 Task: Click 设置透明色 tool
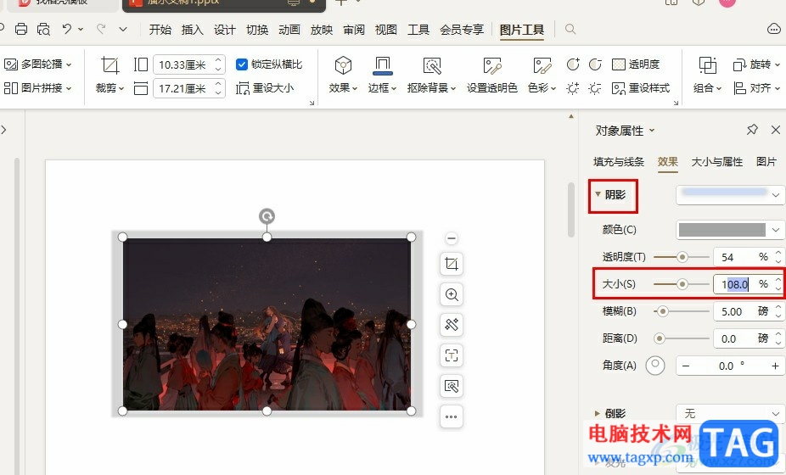491,75
